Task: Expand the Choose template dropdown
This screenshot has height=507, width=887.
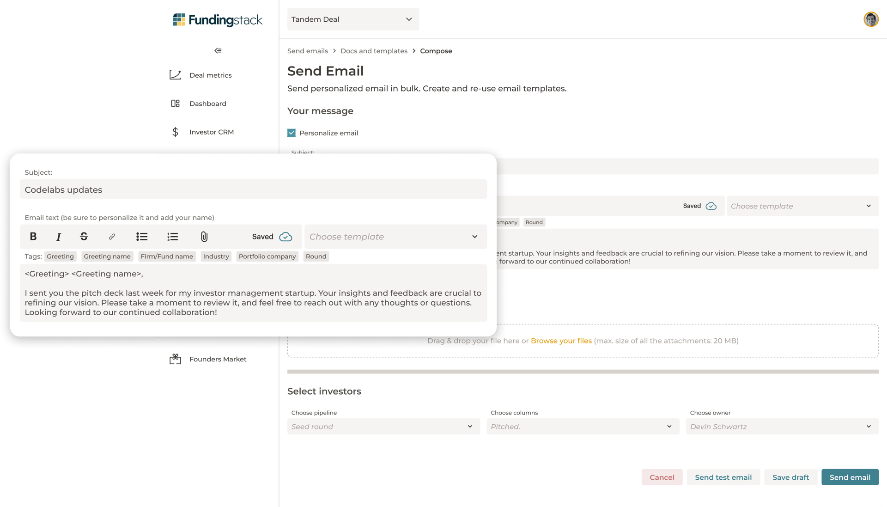Action: click(x=394, y=237)
